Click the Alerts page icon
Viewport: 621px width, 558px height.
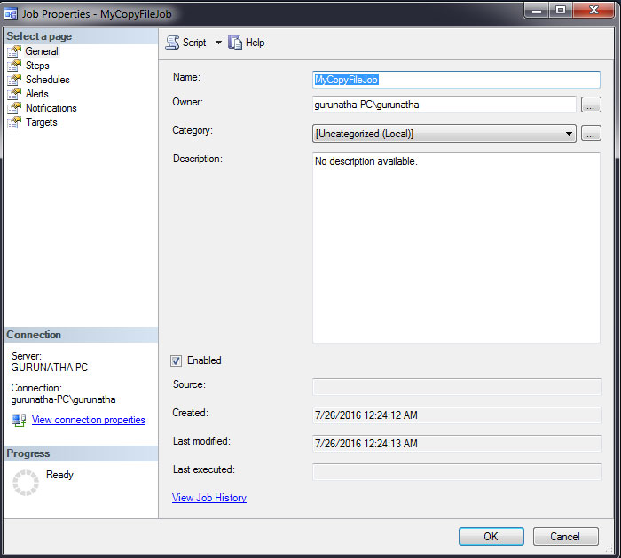[14, 94]
